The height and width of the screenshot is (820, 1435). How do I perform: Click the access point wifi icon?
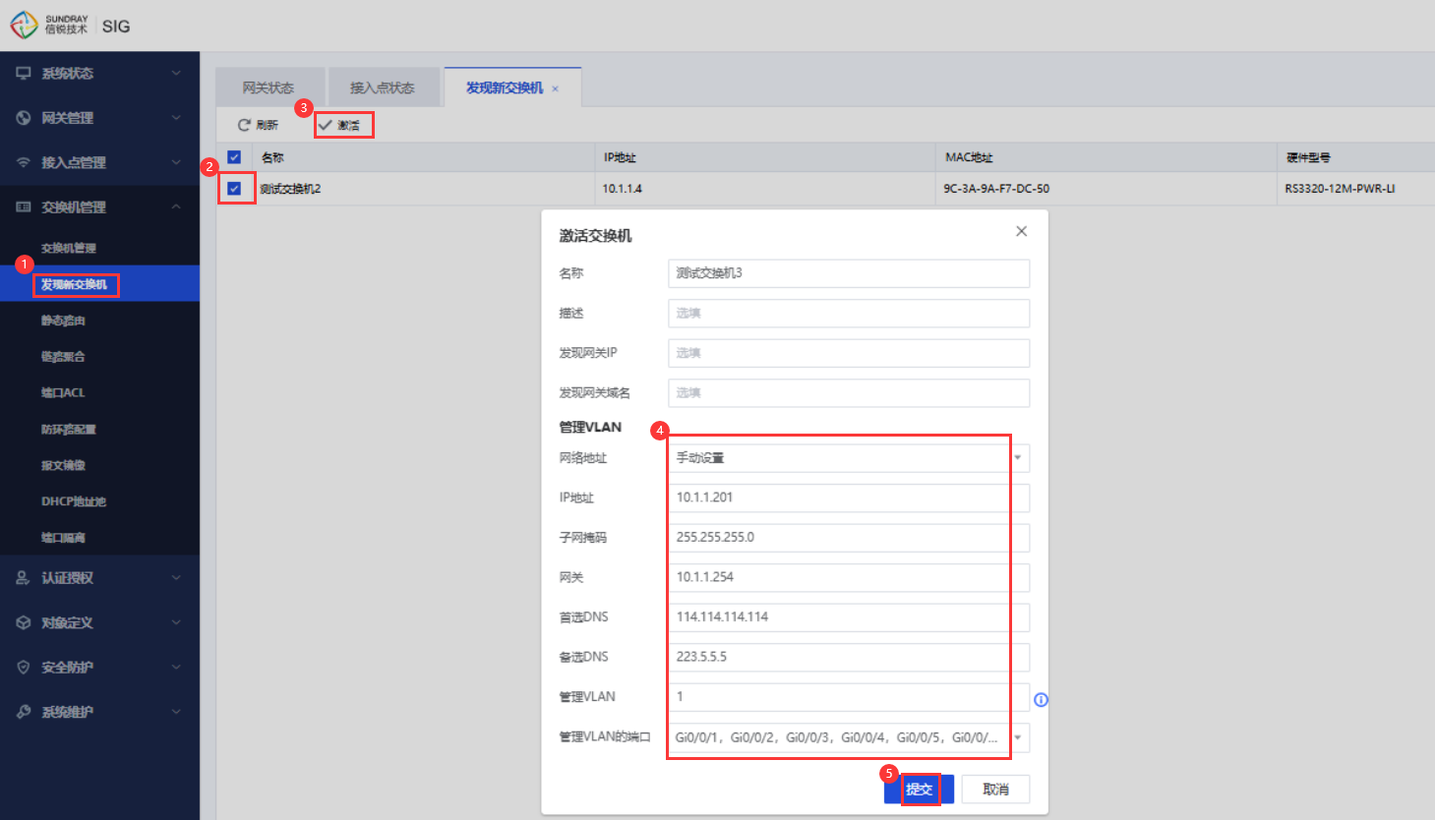[24, 163]
